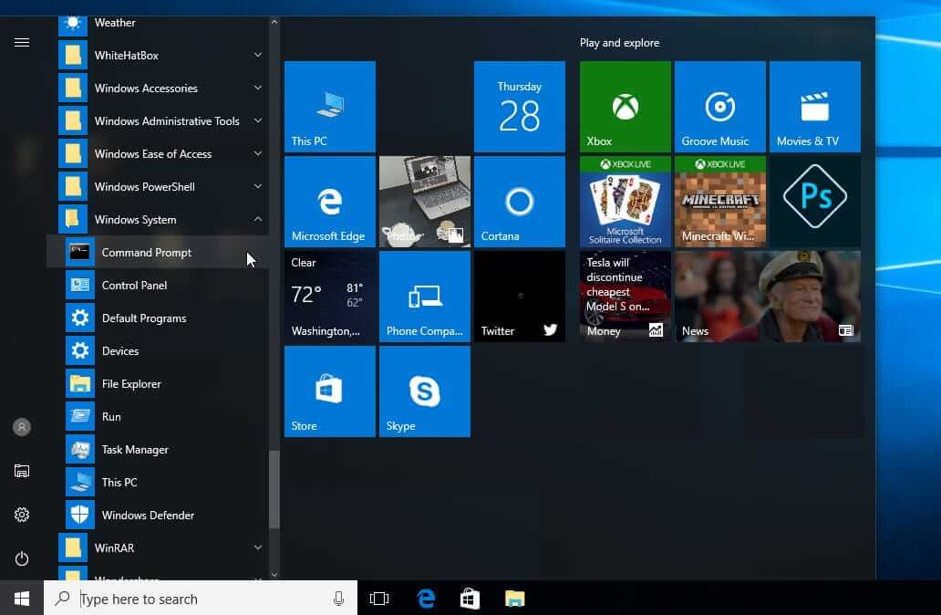Open the Washington weather tile
This screenshot has width=941, height=615.
pyautogui.click(x=330, y=296)
